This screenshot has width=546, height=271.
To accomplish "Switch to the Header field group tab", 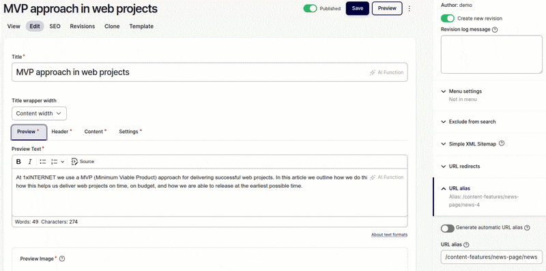I will coord(61,132).
